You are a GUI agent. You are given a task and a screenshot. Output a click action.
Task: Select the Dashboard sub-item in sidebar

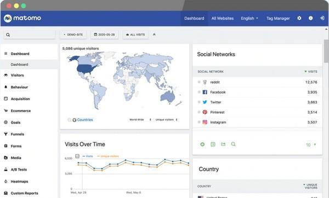point(19,65)
